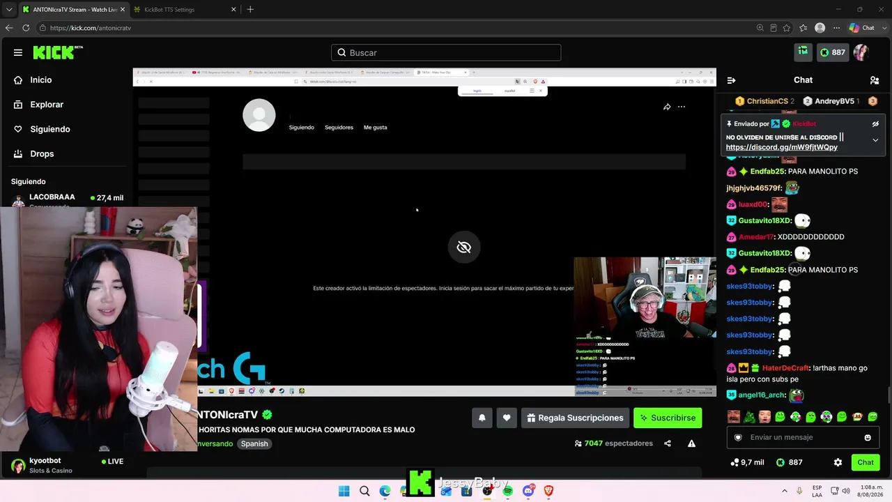The image size is (892, 502).
Task: Open LACOBRAAA followed channel
Action: click(68, 198)
